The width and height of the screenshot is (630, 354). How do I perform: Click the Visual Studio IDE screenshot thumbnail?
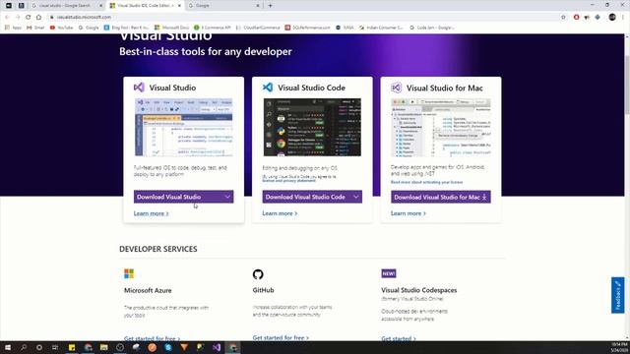point(184,127)
